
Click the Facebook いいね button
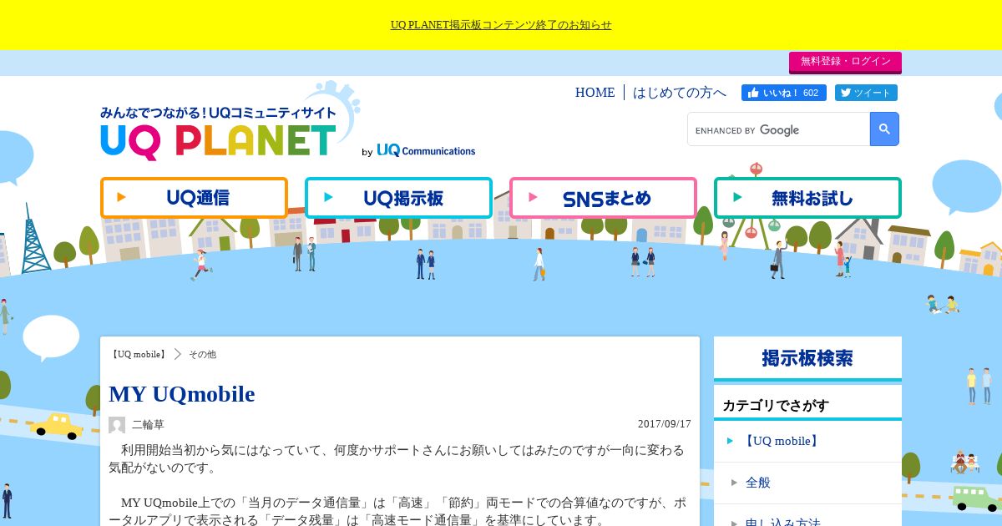tap(784, 93)
